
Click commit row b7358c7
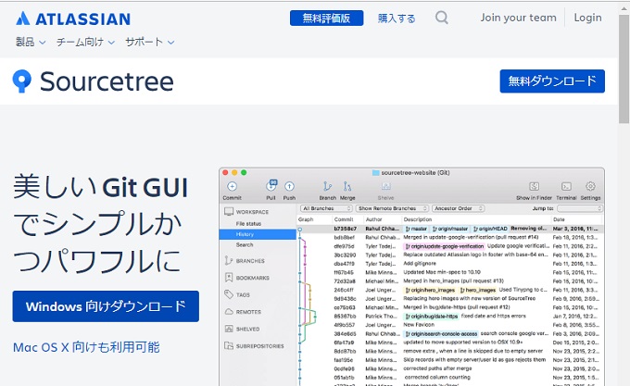tap(450, 229)
